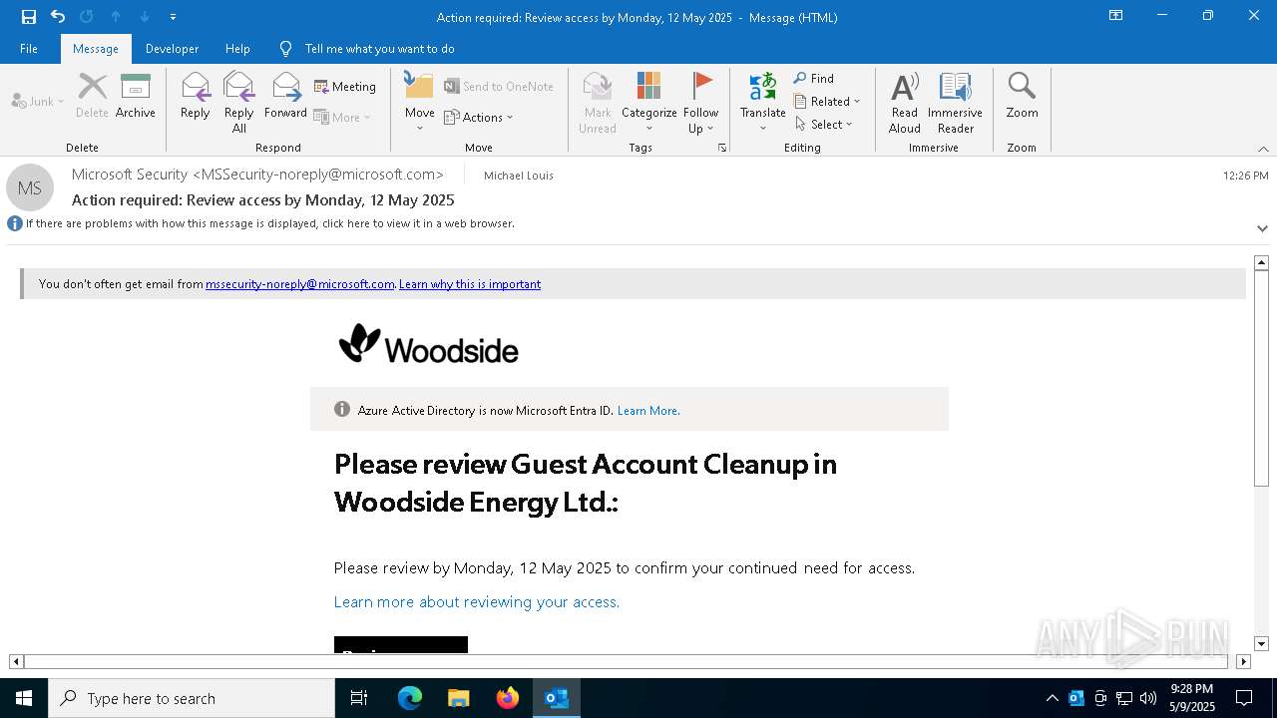Start Read Aloud
Image resolution: width=1277 pixels, height=718 pixels.
point(905,103)
